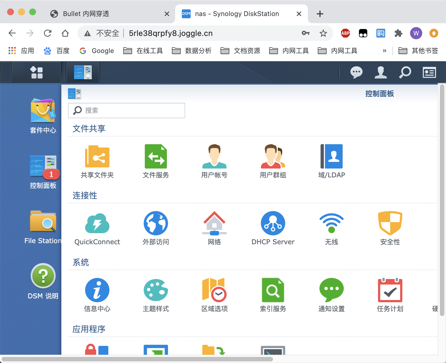This screenshot has width=446, height=363.
Task: Open Theme (主题样式) settings
Action: coord(156,295)
